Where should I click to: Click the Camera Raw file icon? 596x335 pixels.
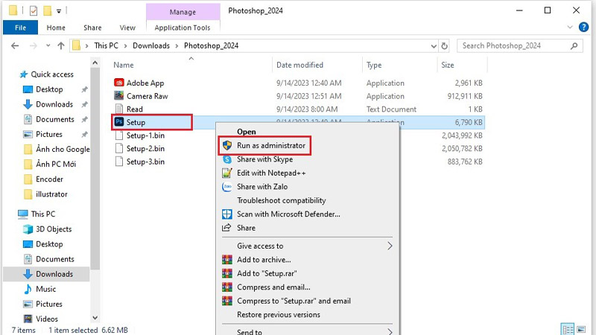coord(119,96)
